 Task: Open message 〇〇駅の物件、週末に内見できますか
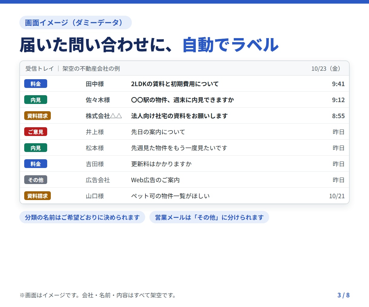coord(182,100)
